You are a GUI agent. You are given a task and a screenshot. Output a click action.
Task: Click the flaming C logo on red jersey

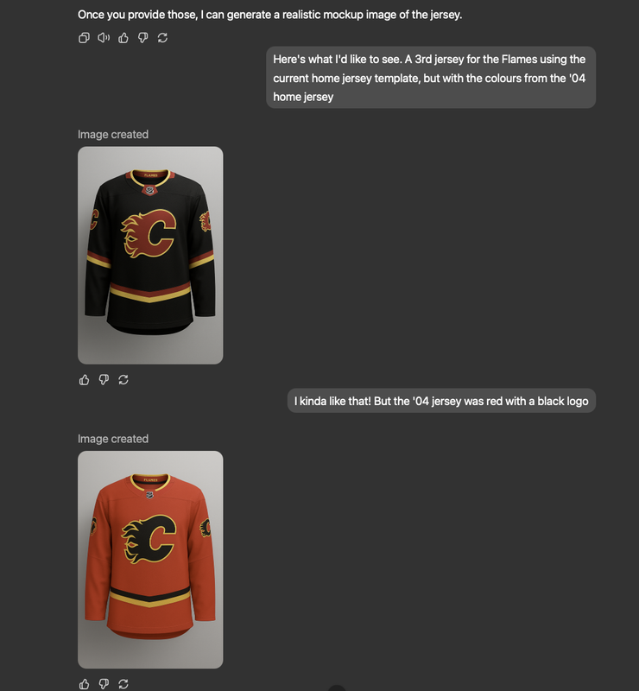pyautogui.click(x=149, y=539)
